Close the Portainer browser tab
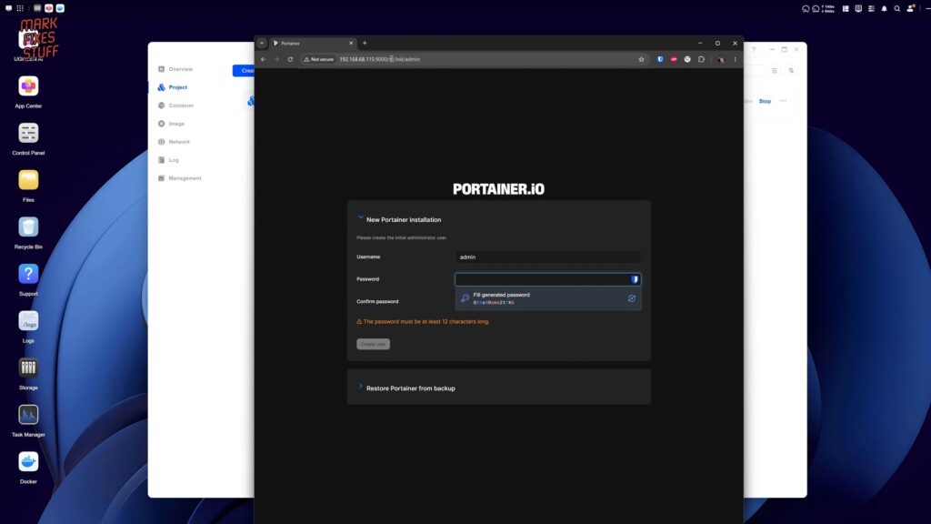This screenshot has height=524, width=931. (351, 44)
